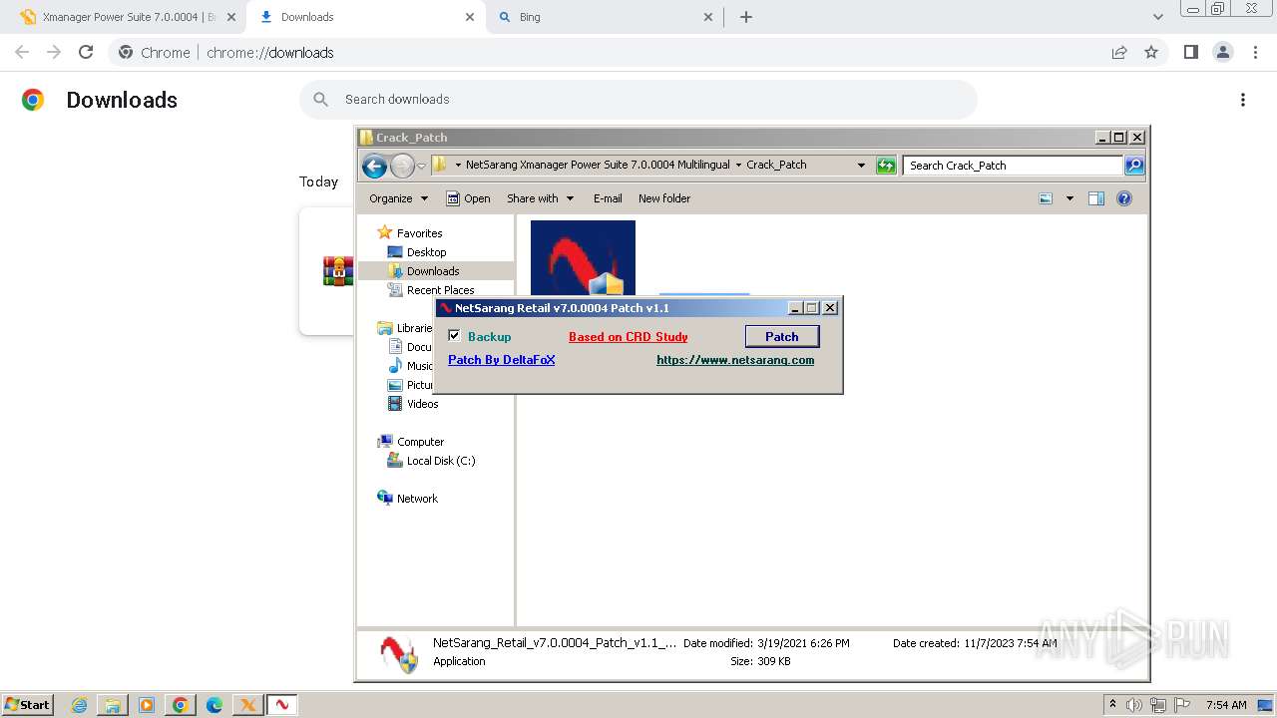1277x718 pixels.
Task: Open explorer Help question mark icon
Action: [x=1124, y=198]
